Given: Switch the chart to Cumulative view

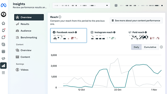Looking at the screenshot, I should (150, 47).
